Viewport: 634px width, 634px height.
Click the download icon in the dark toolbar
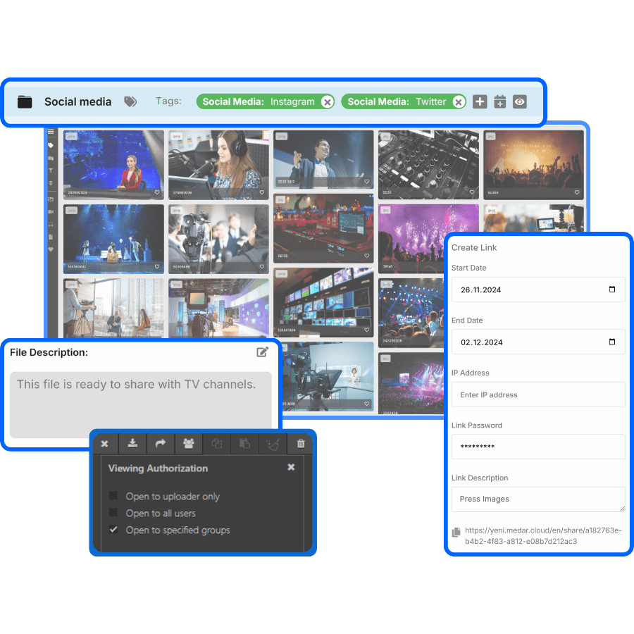coord(132,444)
